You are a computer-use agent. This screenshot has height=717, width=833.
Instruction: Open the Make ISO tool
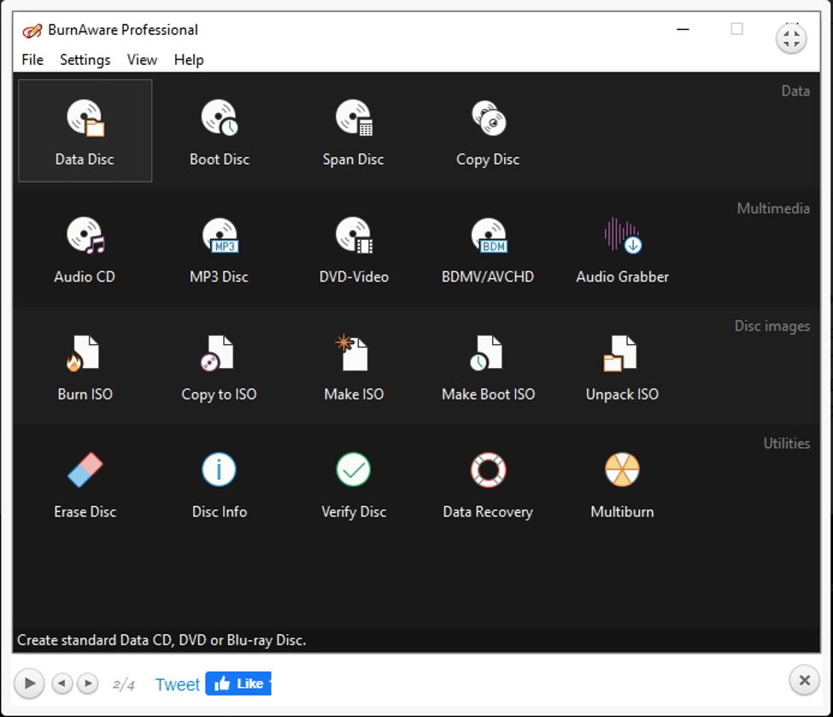[x=354, y=366]
